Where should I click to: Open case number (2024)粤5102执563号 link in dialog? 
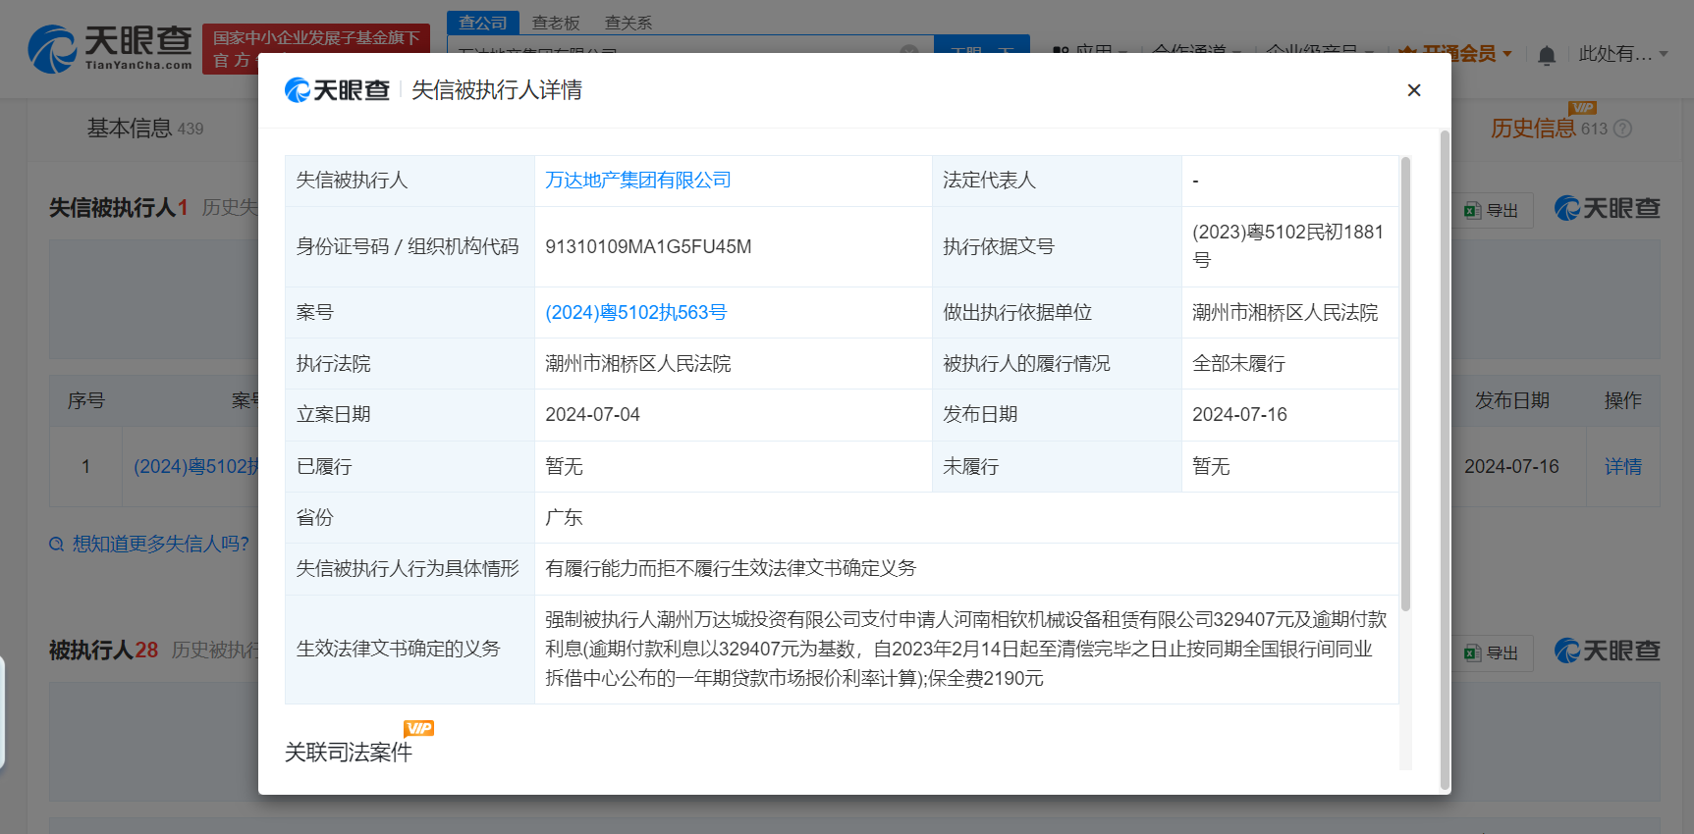tap(635, 313)
